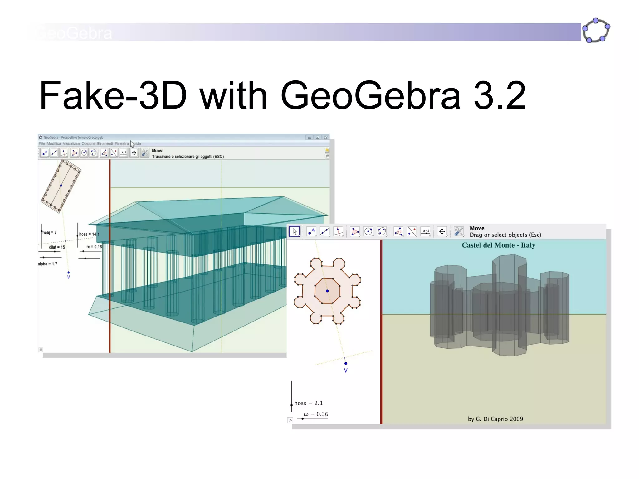Viewport: 639px width, 479px height.
Task: Select Polygon tool in Castel del Monte window
Action: (355, 231)
